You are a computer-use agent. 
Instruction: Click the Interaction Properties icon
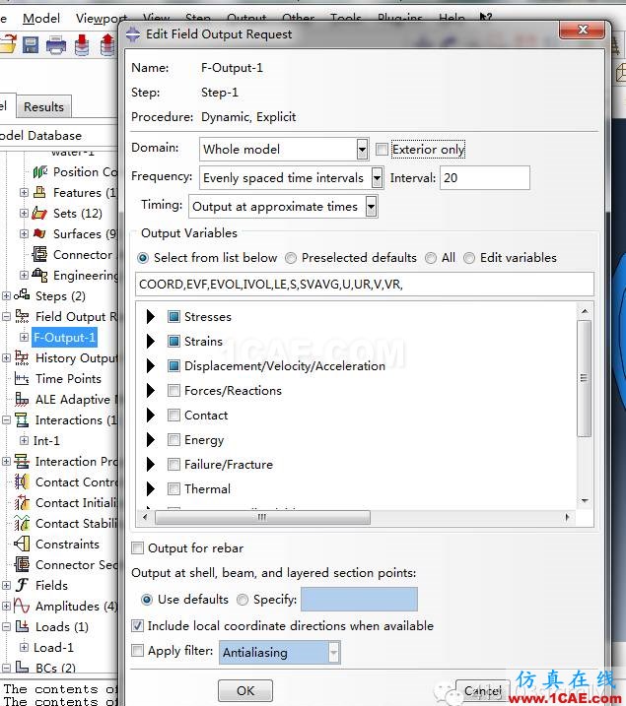[x=22, y=461]
